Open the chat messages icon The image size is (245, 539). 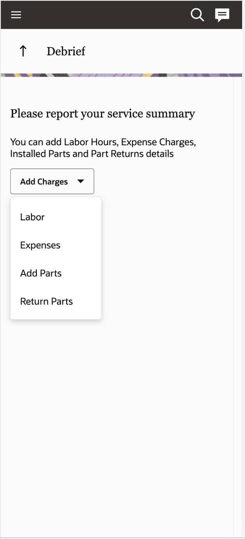tap(222, 15)
